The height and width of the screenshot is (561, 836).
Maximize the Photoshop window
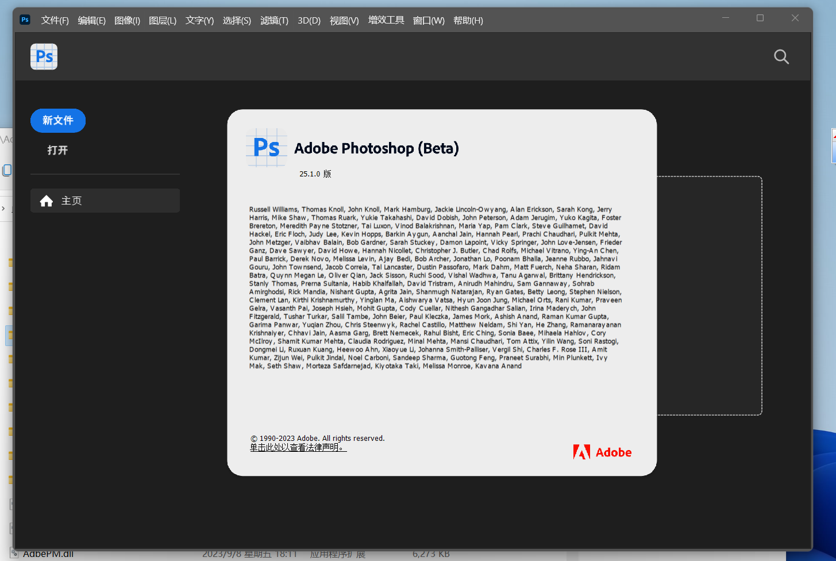(x=760, y=18)
